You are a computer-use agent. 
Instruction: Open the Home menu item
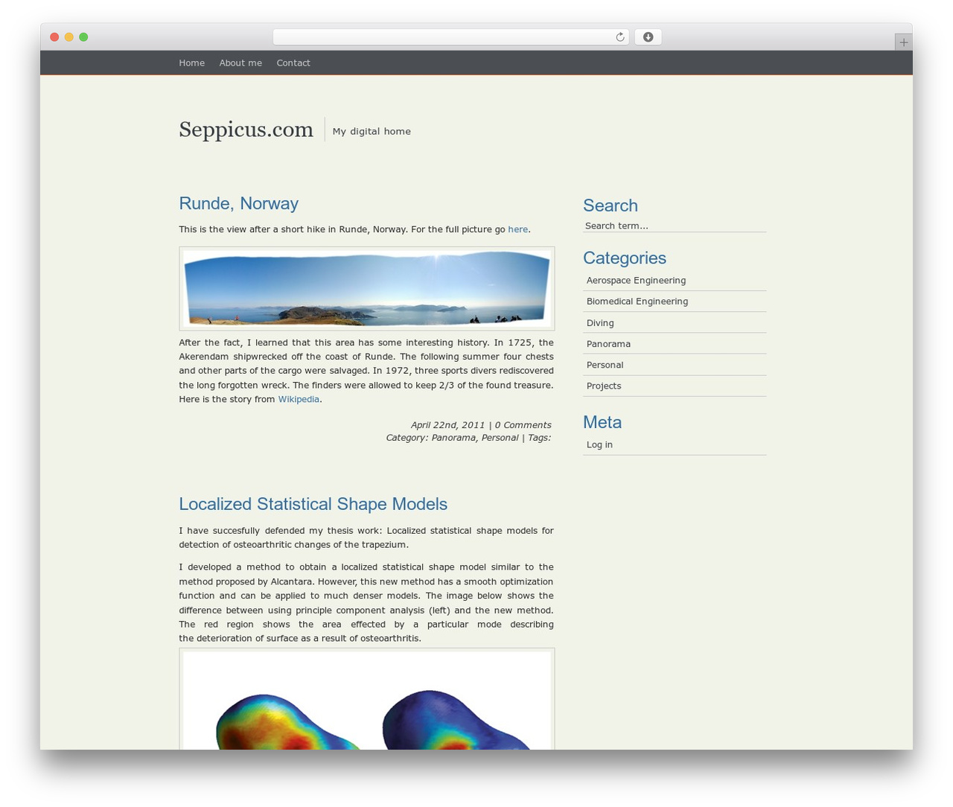(191, 63)
